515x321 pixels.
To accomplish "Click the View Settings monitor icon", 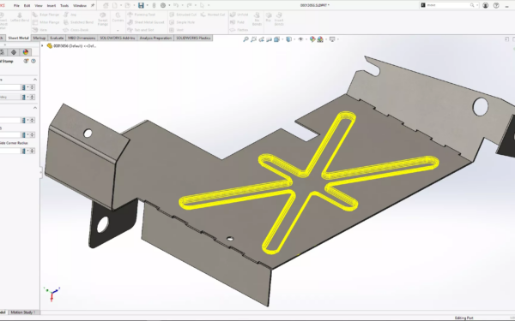I will coord(332,39).
